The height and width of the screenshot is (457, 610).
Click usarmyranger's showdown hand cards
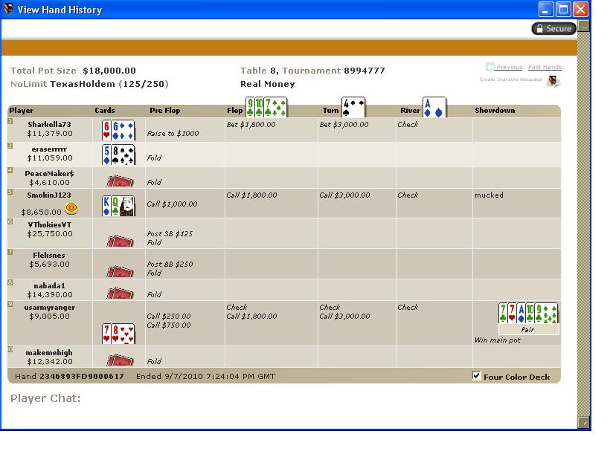pos(528,314)
